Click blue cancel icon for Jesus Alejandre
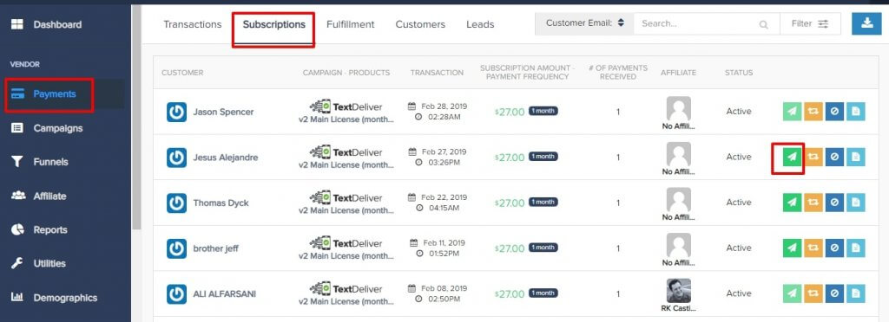Screen dimensions: 889x322 pyautogui.click(x=834, y=157)
